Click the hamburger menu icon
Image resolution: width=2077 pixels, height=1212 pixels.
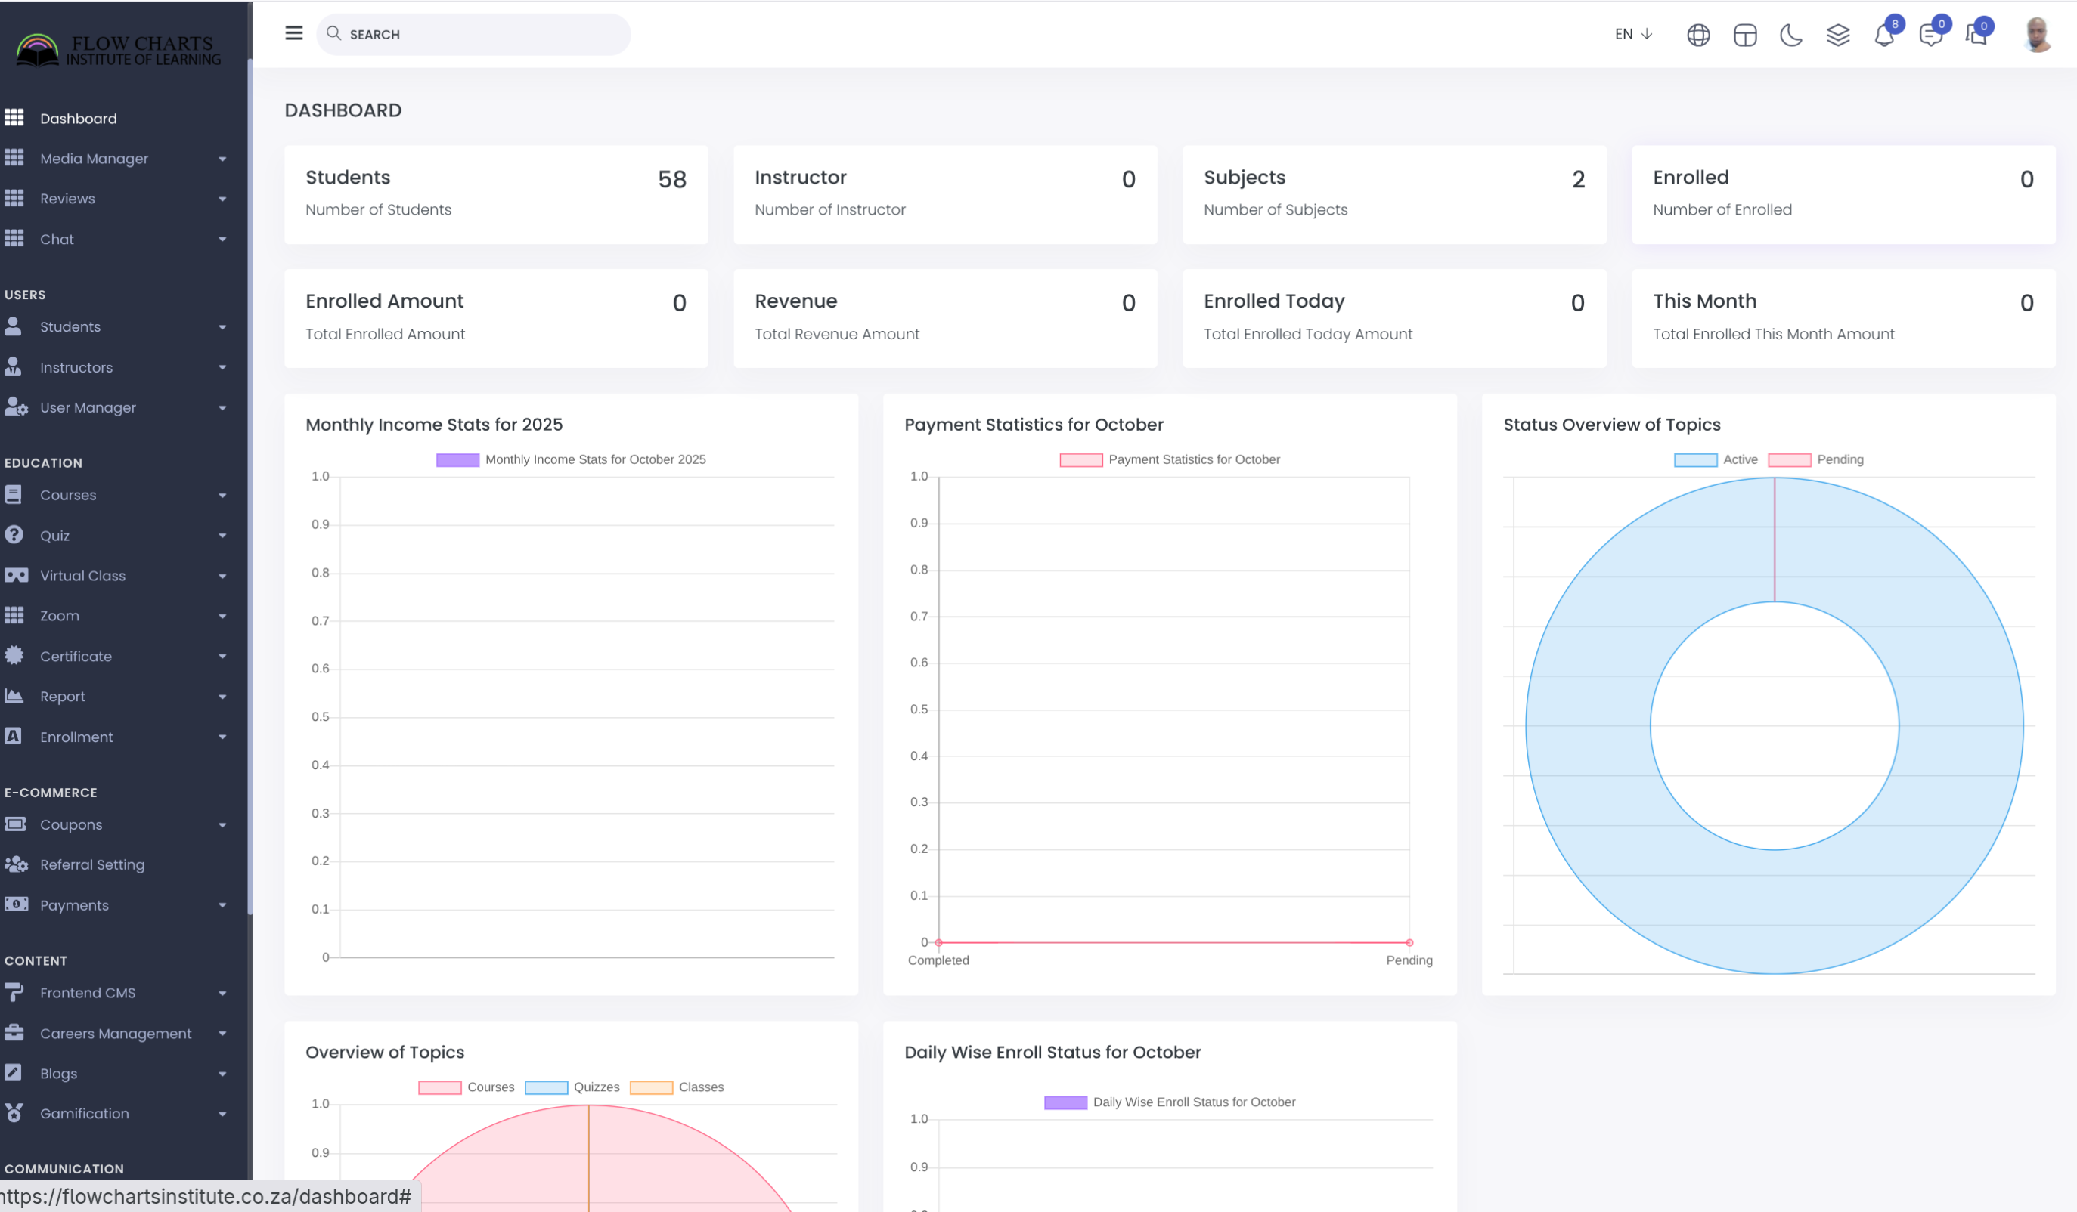pos(293,34)
